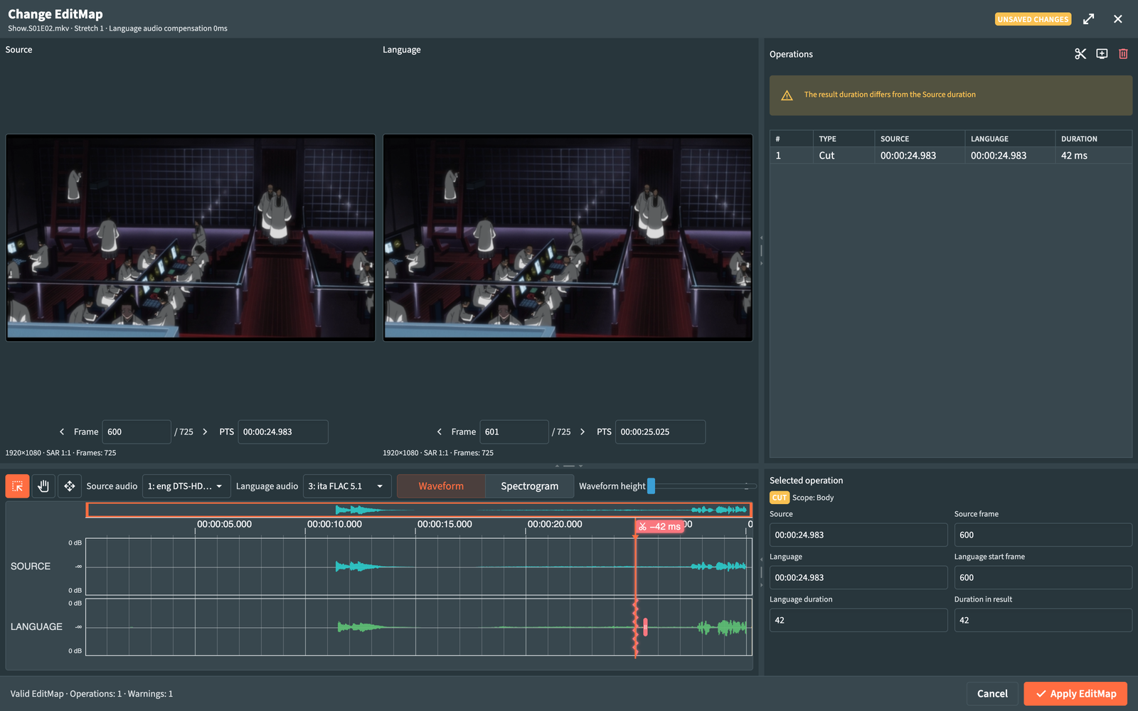Activate the selection pointer tool

(18, 486)
